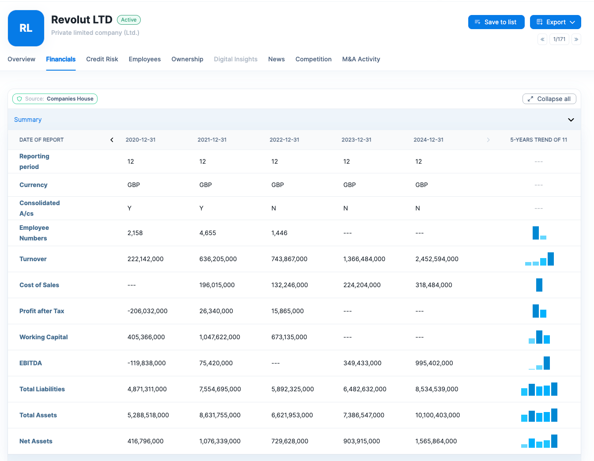Show the M&A Activity tab
Image resolution: width=594 pixels, height=461 pixels.
361,59
